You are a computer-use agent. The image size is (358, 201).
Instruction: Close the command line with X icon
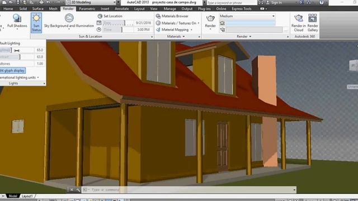[72, 190]
